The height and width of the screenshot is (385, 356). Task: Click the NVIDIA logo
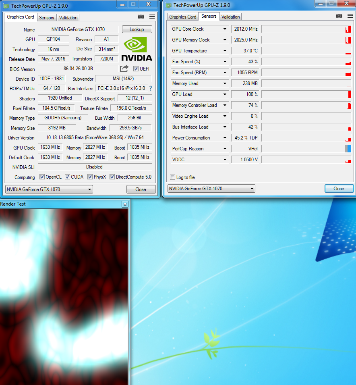click(x=137, y=49)
